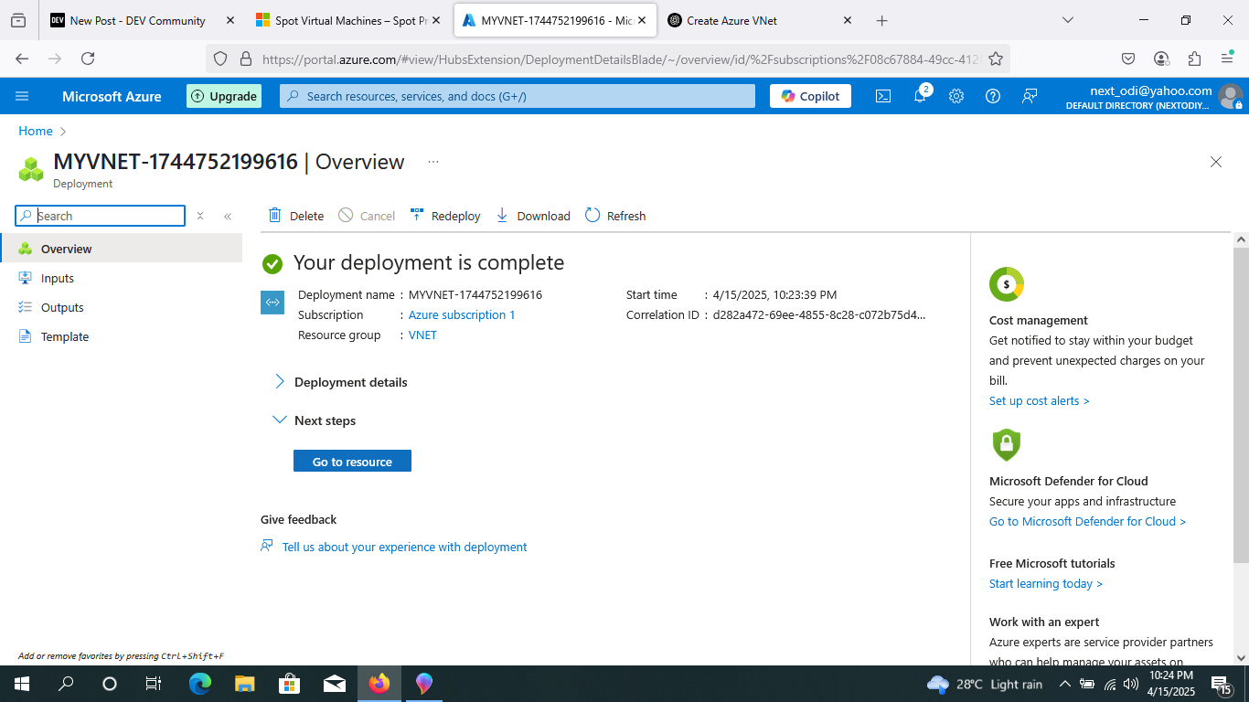The height and width of the screenshot is (702, 1249).
Task: Show hidden system tray icons
Action: point(1064,684)
